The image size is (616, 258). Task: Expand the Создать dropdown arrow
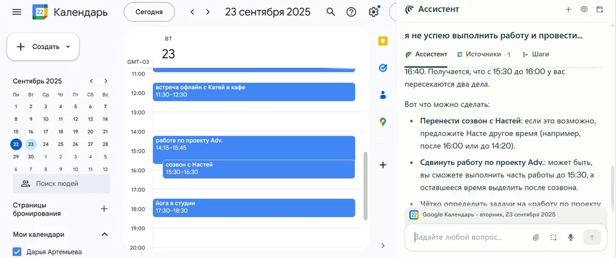coord(68,47)
